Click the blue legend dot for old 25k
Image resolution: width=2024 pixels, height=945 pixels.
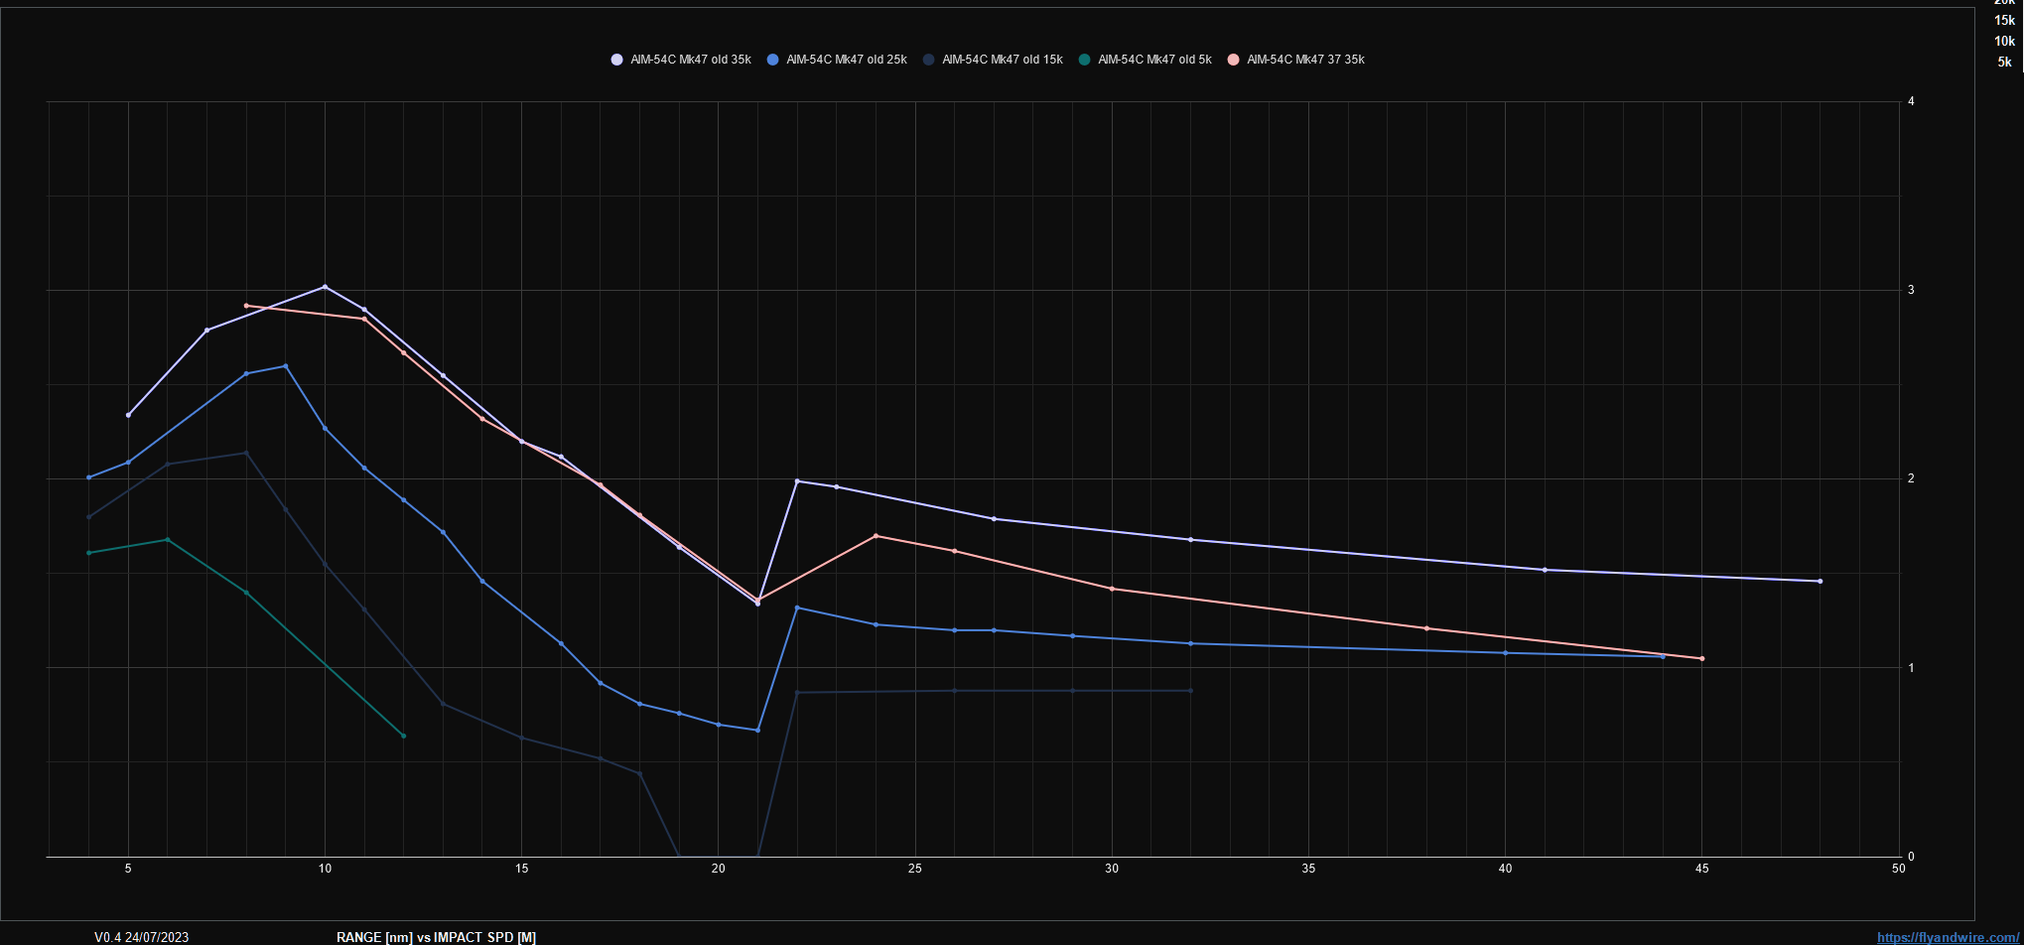click(772, 60)
